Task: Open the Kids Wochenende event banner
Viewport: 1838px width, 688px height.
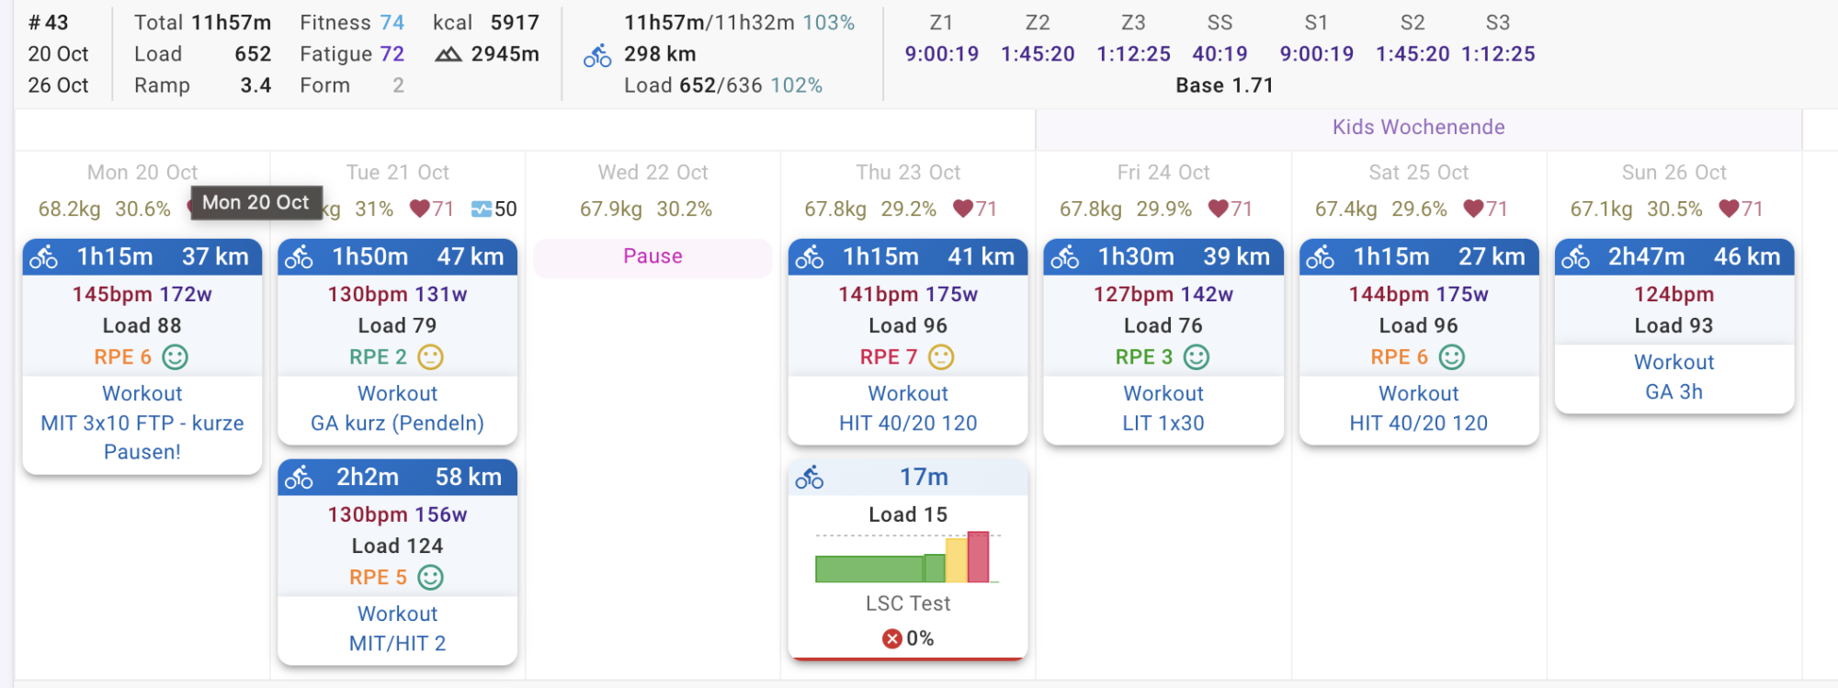Action: [x=1418, y=128]
